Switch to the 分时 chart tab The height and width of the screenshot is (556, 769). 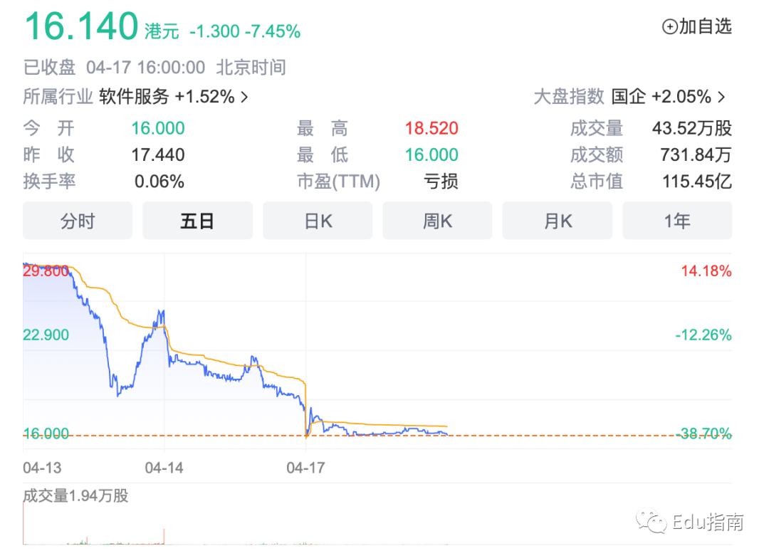click(78, 221)
